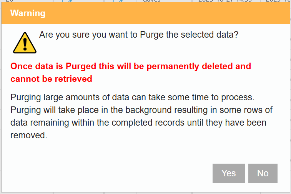Select the top-right partially visible date cell
Viewport: 291px width, 194px height.
tap(275, 2)
